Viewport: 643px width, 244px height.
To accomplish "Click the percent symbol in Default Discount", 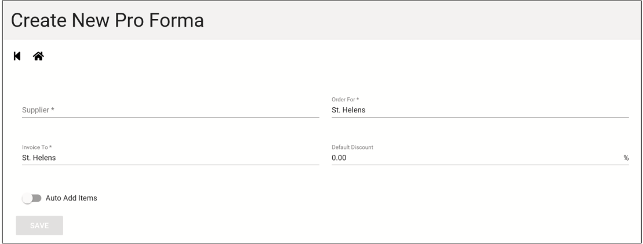I will (x=626, y=158).
